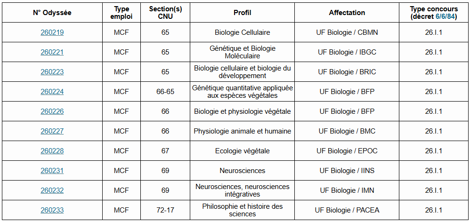
Task: Select the Biologie Cellulaire profile cell
Action: tap(242, 32)
